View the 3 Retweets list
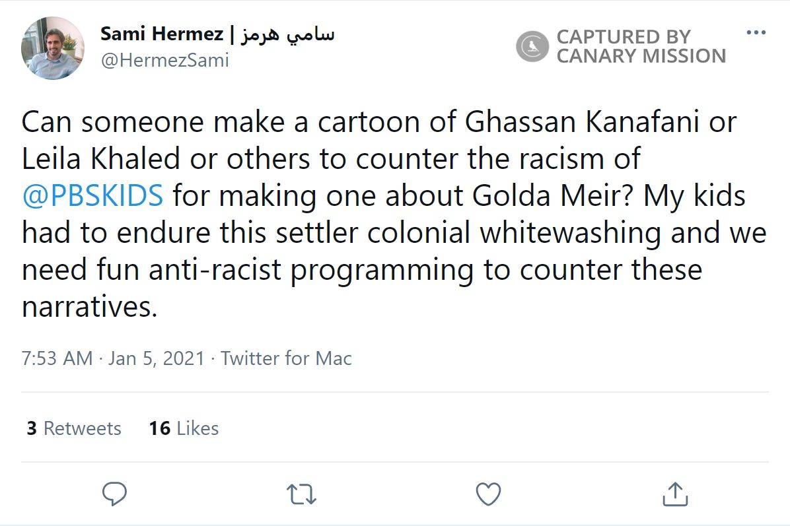Screen dimensions: 790x526 click(74, 428)
